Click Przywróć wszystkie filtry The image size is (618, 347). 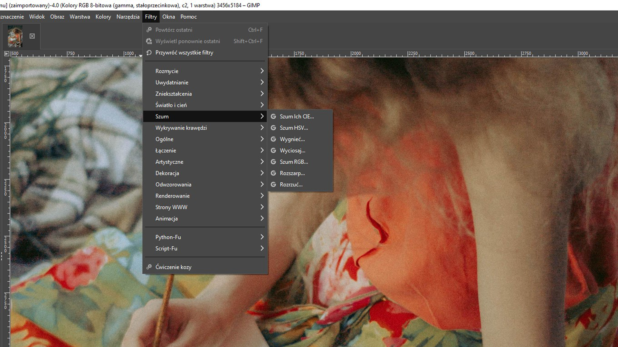205,52
